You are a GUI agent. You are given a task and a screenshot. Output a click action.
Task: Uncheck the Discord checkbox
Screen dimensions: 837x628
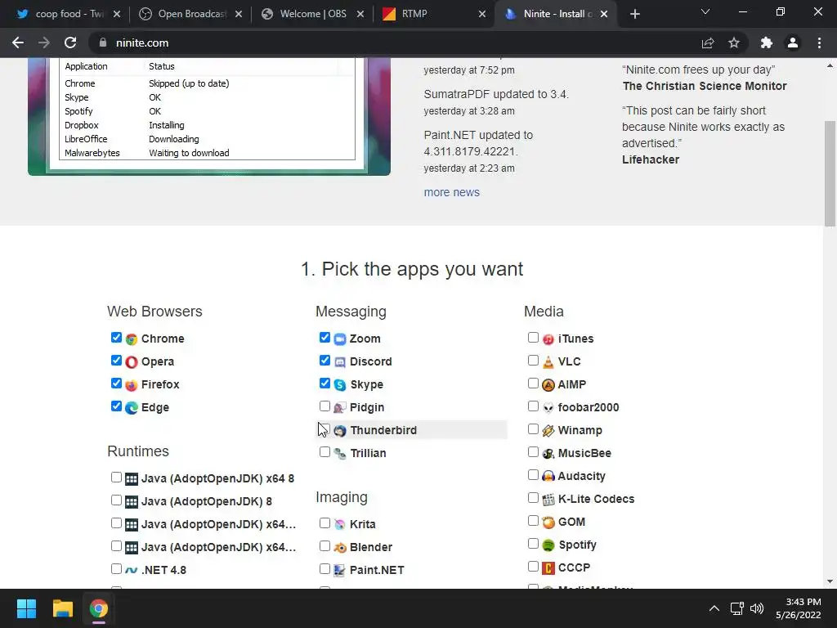pos(325,361)
